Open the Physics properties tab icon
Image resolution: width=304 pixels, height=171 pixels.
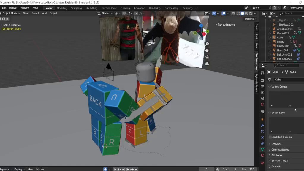pyautogui.click(x=262, y=137)
